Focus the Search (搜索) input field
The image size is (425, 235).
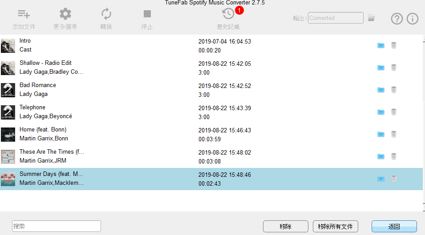[57, 226]
